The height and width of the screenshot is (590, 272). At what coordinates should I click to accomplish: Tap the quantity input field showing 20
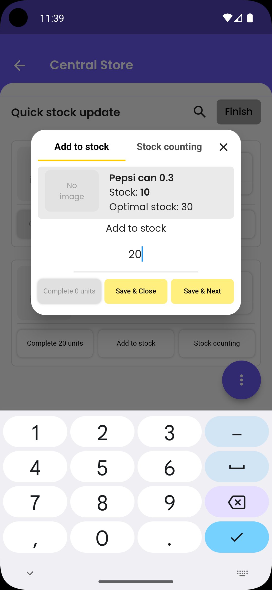[136, 255]
